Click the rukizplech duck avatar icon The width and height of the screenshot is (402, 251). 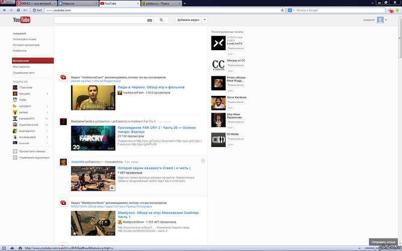[15, 106]
